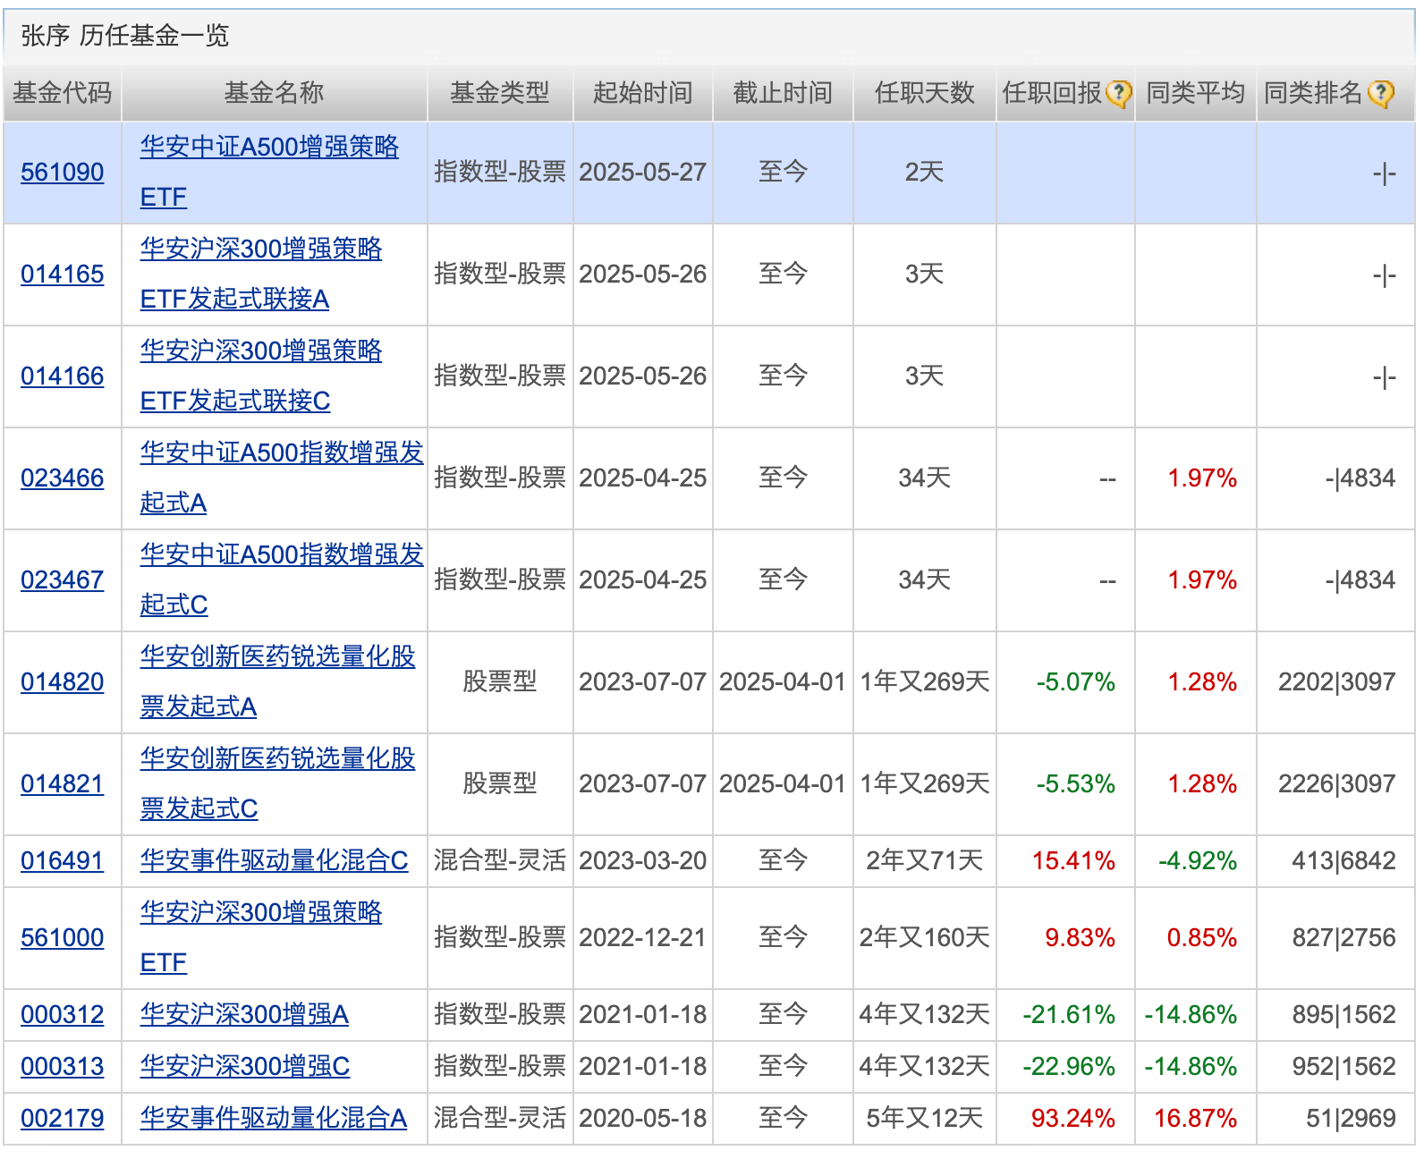Click 混合型-灵活 type in 016491 row
The height and width of the screenshot is (1159, 1424).
[x=500, y=861]
